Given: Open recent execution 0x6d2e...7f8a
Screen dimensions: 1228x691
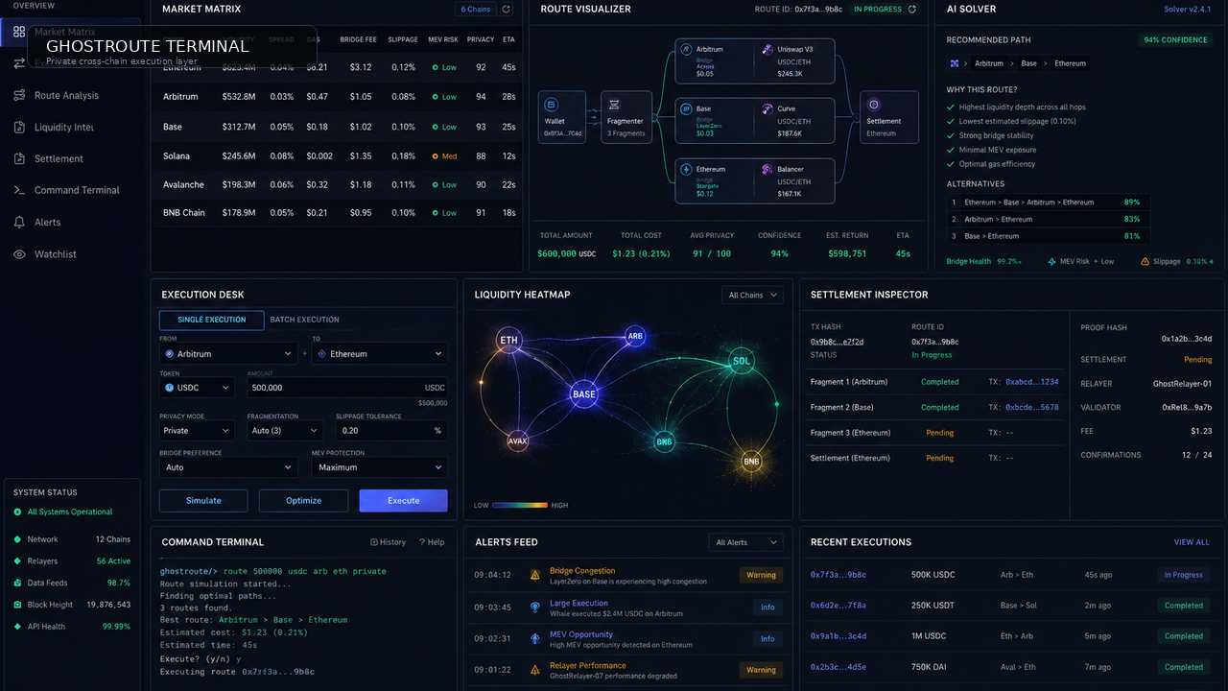Looking at the screenshot, I should [x=838, y=606].
